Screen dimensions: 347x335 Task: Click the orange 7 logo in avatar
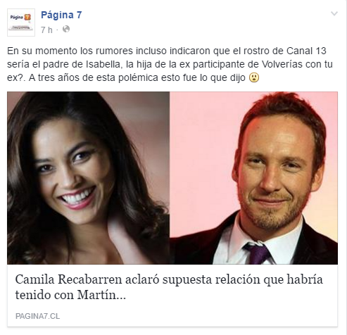(27, 17)
